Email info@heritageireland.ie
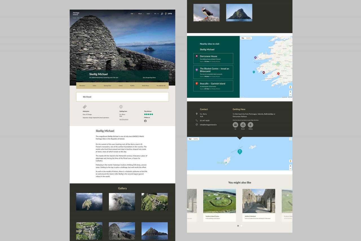The height and width of the screenshot is (241, 361). pyautogui.click(x=208, y=124)
